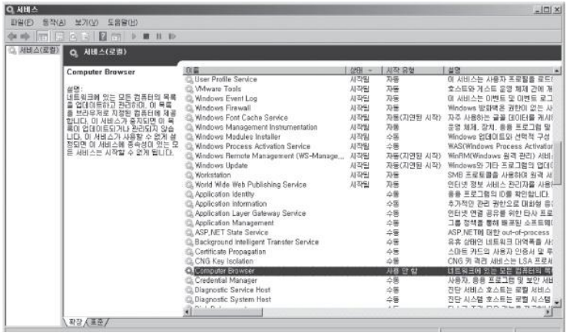Select the Windows Firewall service row
The width and height of the screenshot is (570, 336).
coord(369,108)
